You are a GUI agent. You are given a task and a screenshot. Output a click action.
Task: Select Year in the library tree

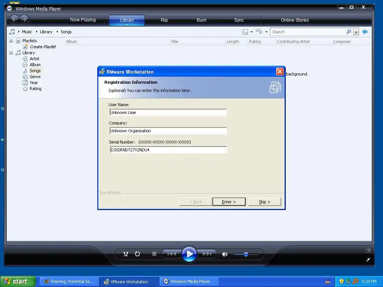pyautogui.click(x=33, y=83)
